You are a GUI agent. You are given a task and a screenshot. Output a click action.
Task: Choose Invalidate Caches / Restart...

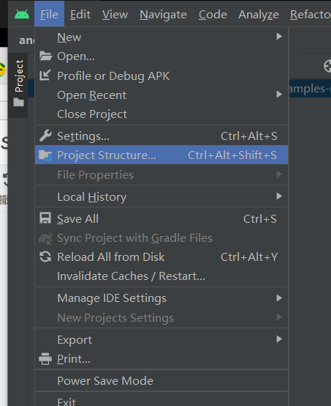pos(161,276)
